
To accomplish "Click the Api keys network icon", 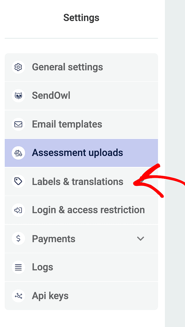I will [18, 296].
